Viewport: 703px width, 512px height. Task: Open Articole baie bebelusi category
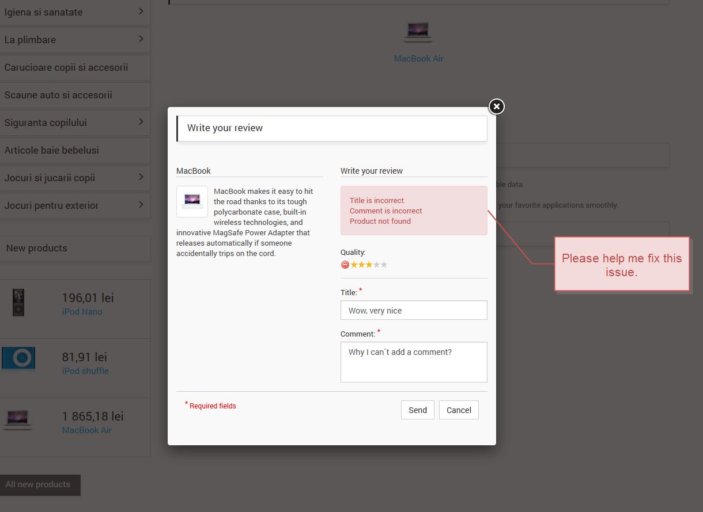pos(52,150)
